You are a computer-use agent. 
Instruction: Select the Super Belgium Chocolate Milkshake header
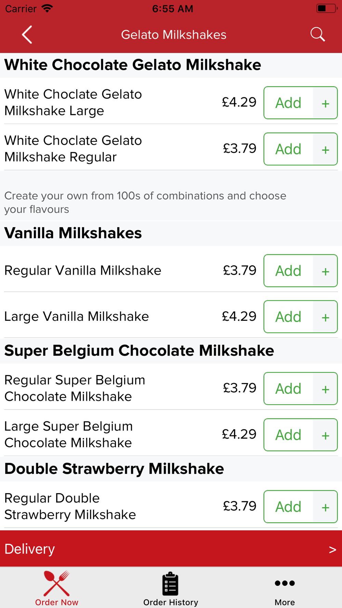click(139, 351)
